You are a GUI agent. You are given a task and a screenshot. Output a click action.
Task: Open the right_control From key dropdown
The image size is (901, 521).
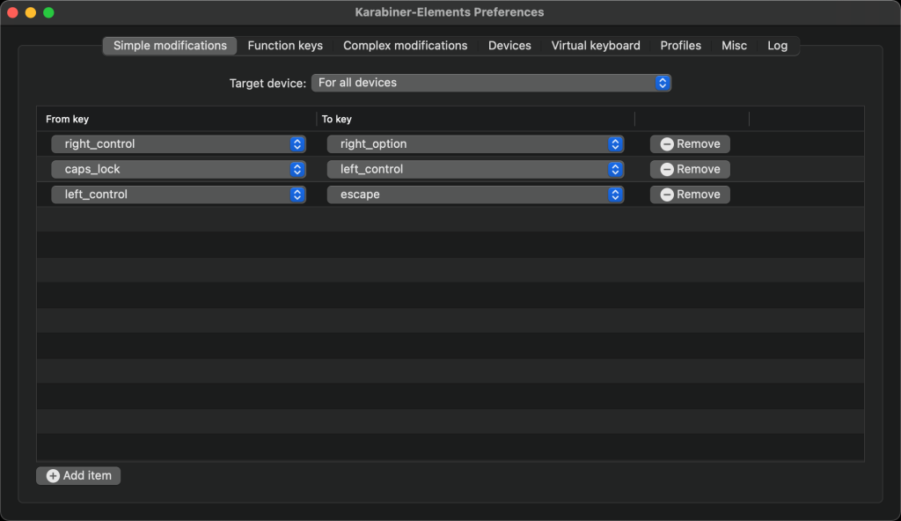[x=178, y=143]
